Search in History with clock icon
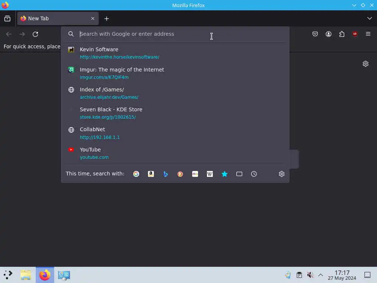This screenshot has height=283, width=377. point(254,174)
